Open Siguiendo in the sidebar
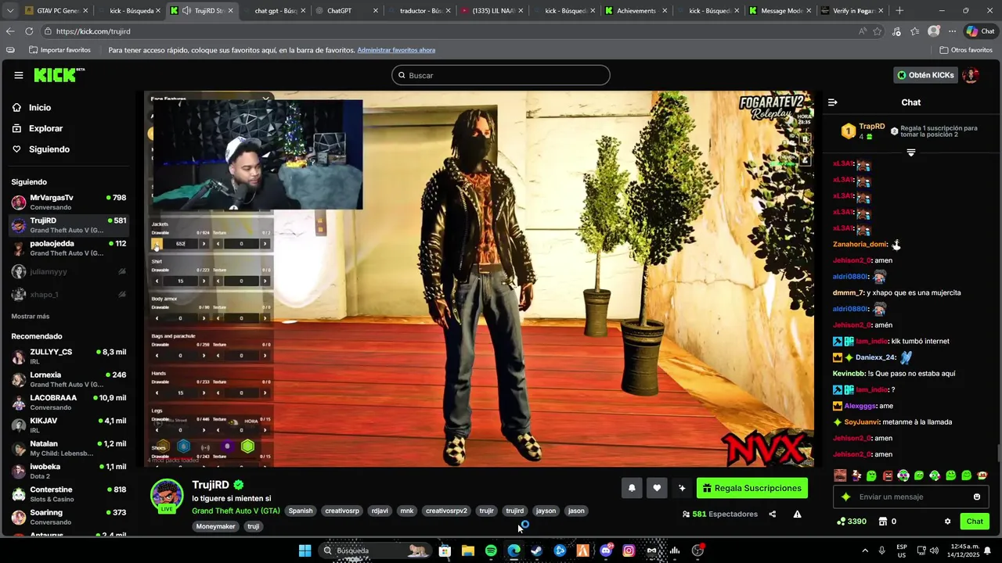 pyautogui.click(x=49, y=149)
